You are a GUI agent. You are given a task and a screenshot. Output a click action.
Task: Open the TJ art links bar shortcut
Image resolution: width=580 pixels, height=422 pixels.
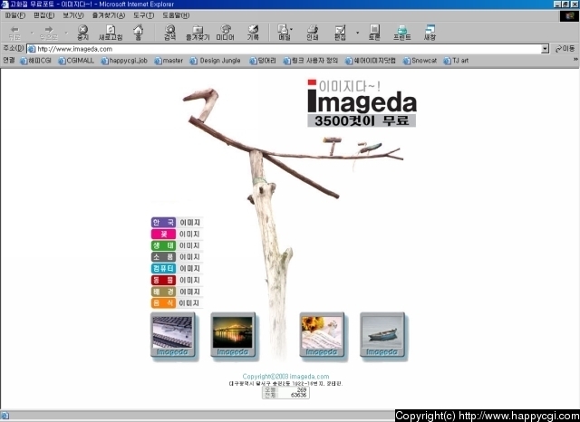[x=456, y=61]
